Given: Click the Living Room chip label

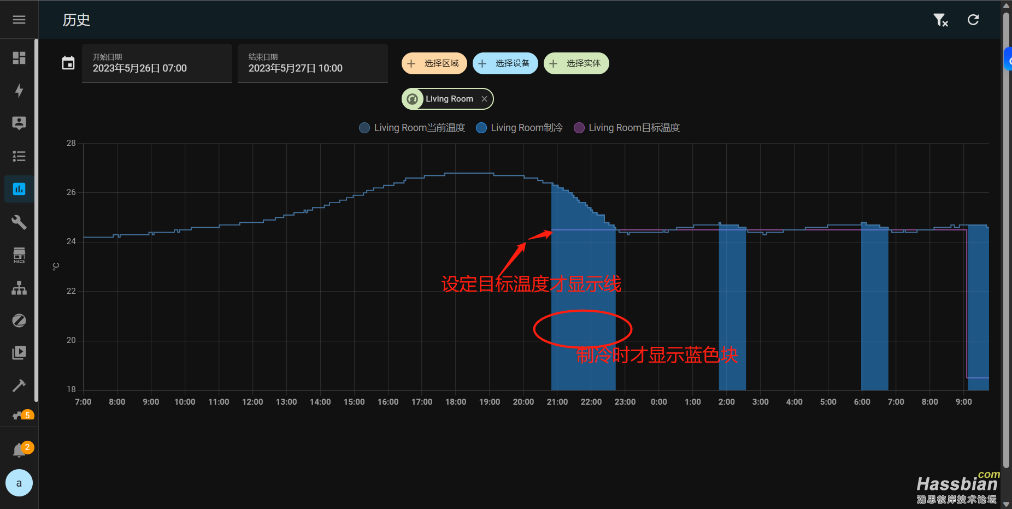Looking at the screenshot, I should click(x=450, y=99).
